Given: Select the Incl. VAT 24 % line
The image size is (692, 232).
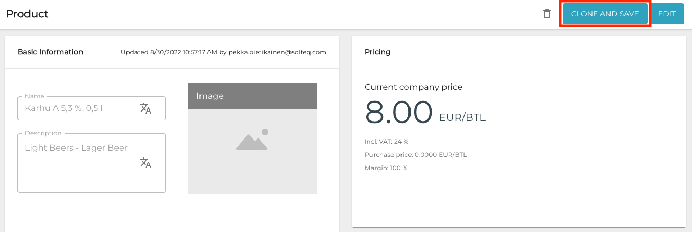Looking at the screenshot, I should pyautogui.click(x=386, y=142).
